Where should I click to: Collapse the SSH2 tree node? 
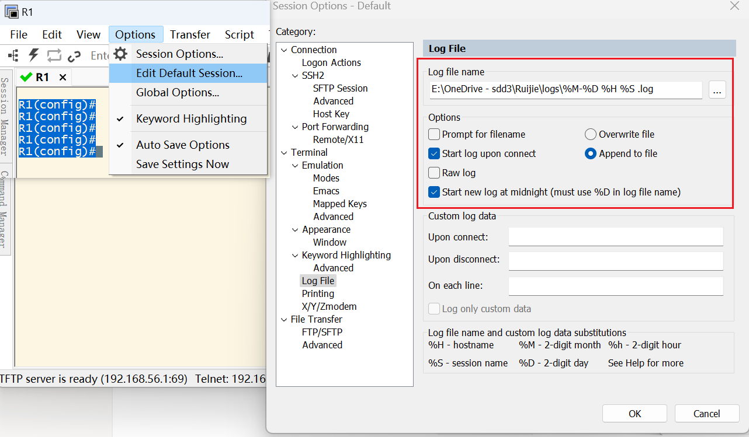(x=295, y=76)
